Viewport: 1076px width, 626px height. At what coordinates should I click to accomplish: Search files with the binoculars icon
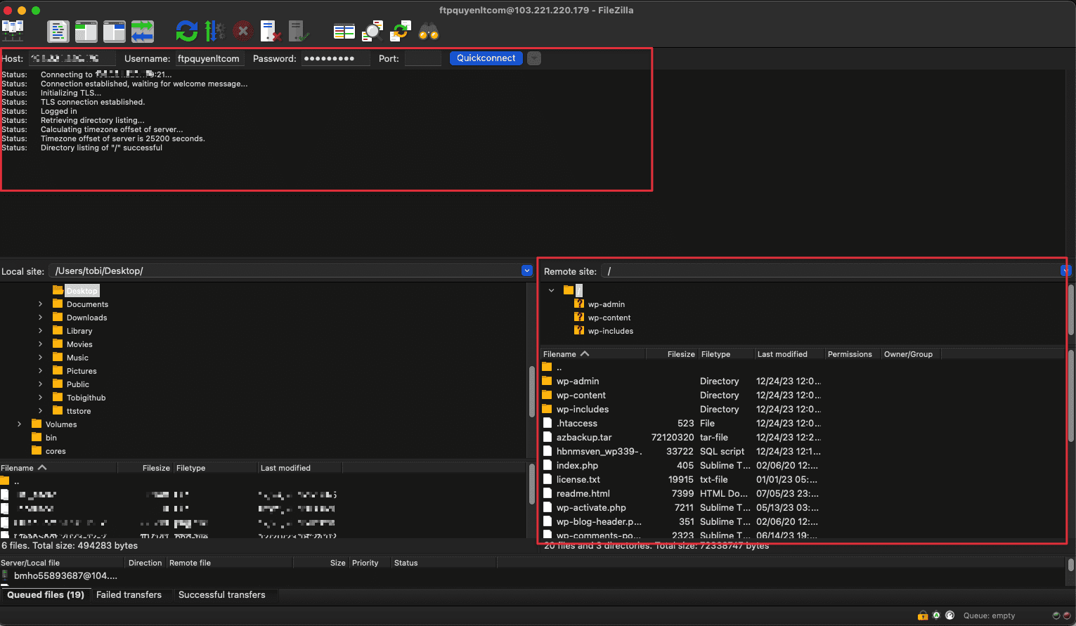[429, 31]
